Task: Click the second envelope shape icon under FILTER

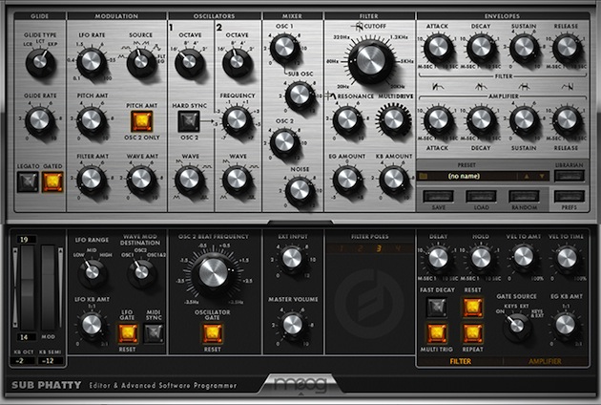Action: click(481, 87)
